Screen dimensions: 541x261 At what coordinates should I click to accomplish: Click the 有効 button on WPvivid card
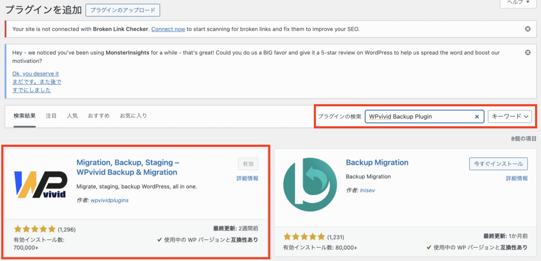pos(248,164)
